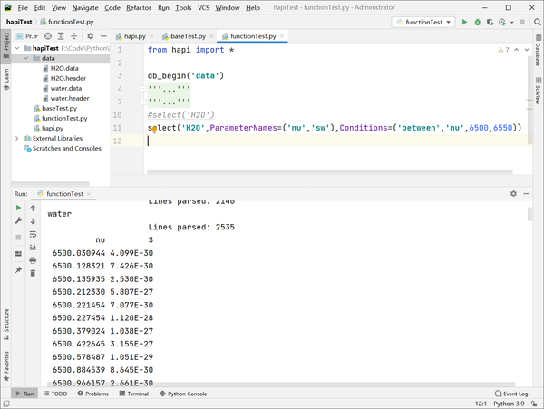Toggle soft-wrap in the Run console
This screenshot has height=409, width=544.
pos(33,233)
